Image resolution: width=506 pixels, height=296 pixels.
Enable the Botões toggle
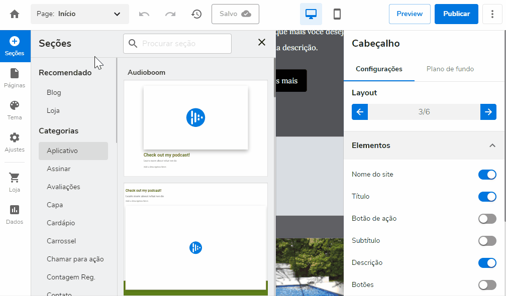tap(487, 285)
